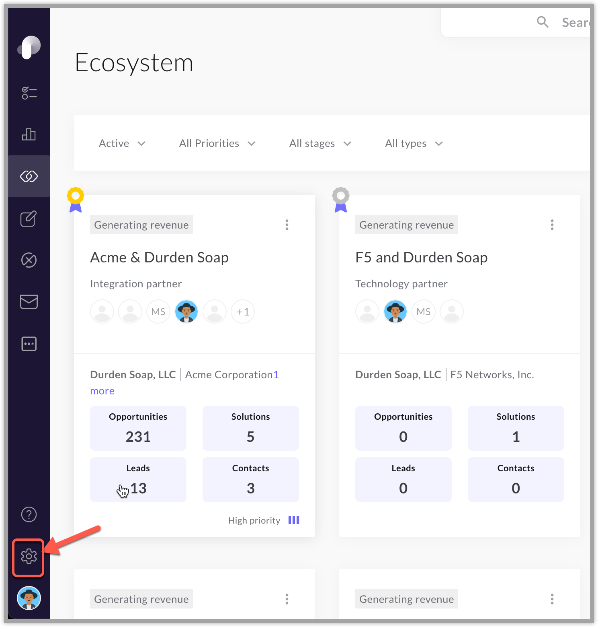This screenshot has width=598, height=627.
Task: Click the Opportunities 231 tile
Action: click(x=138, y=428)
